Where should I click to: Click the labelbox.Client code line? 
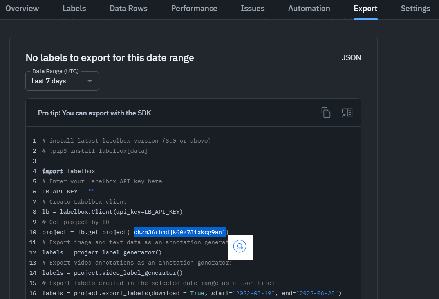coord(112,212)
